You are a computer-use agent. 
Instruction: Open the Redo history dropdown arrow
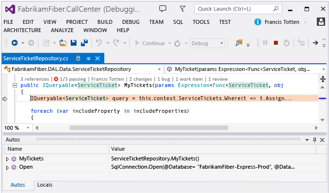tap(125, 43)
